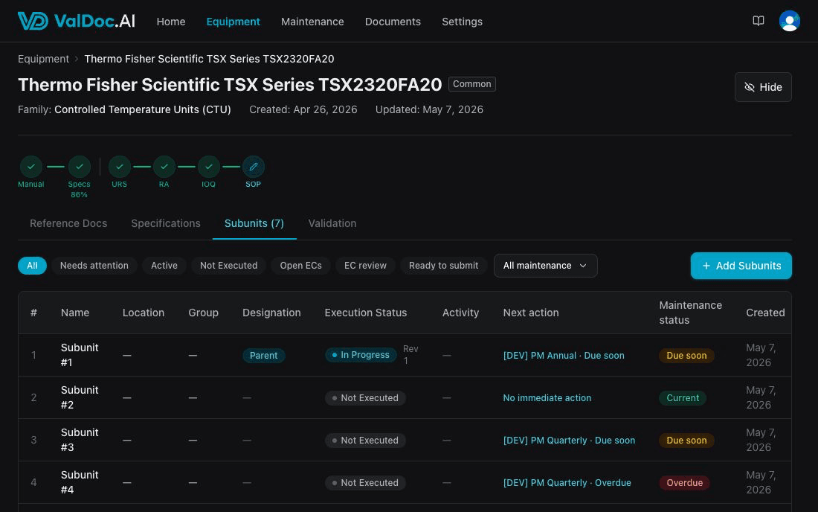This screenshot has height=512, width=818.
Task: Click the Location column header
Action: click(x=143, y=313)
